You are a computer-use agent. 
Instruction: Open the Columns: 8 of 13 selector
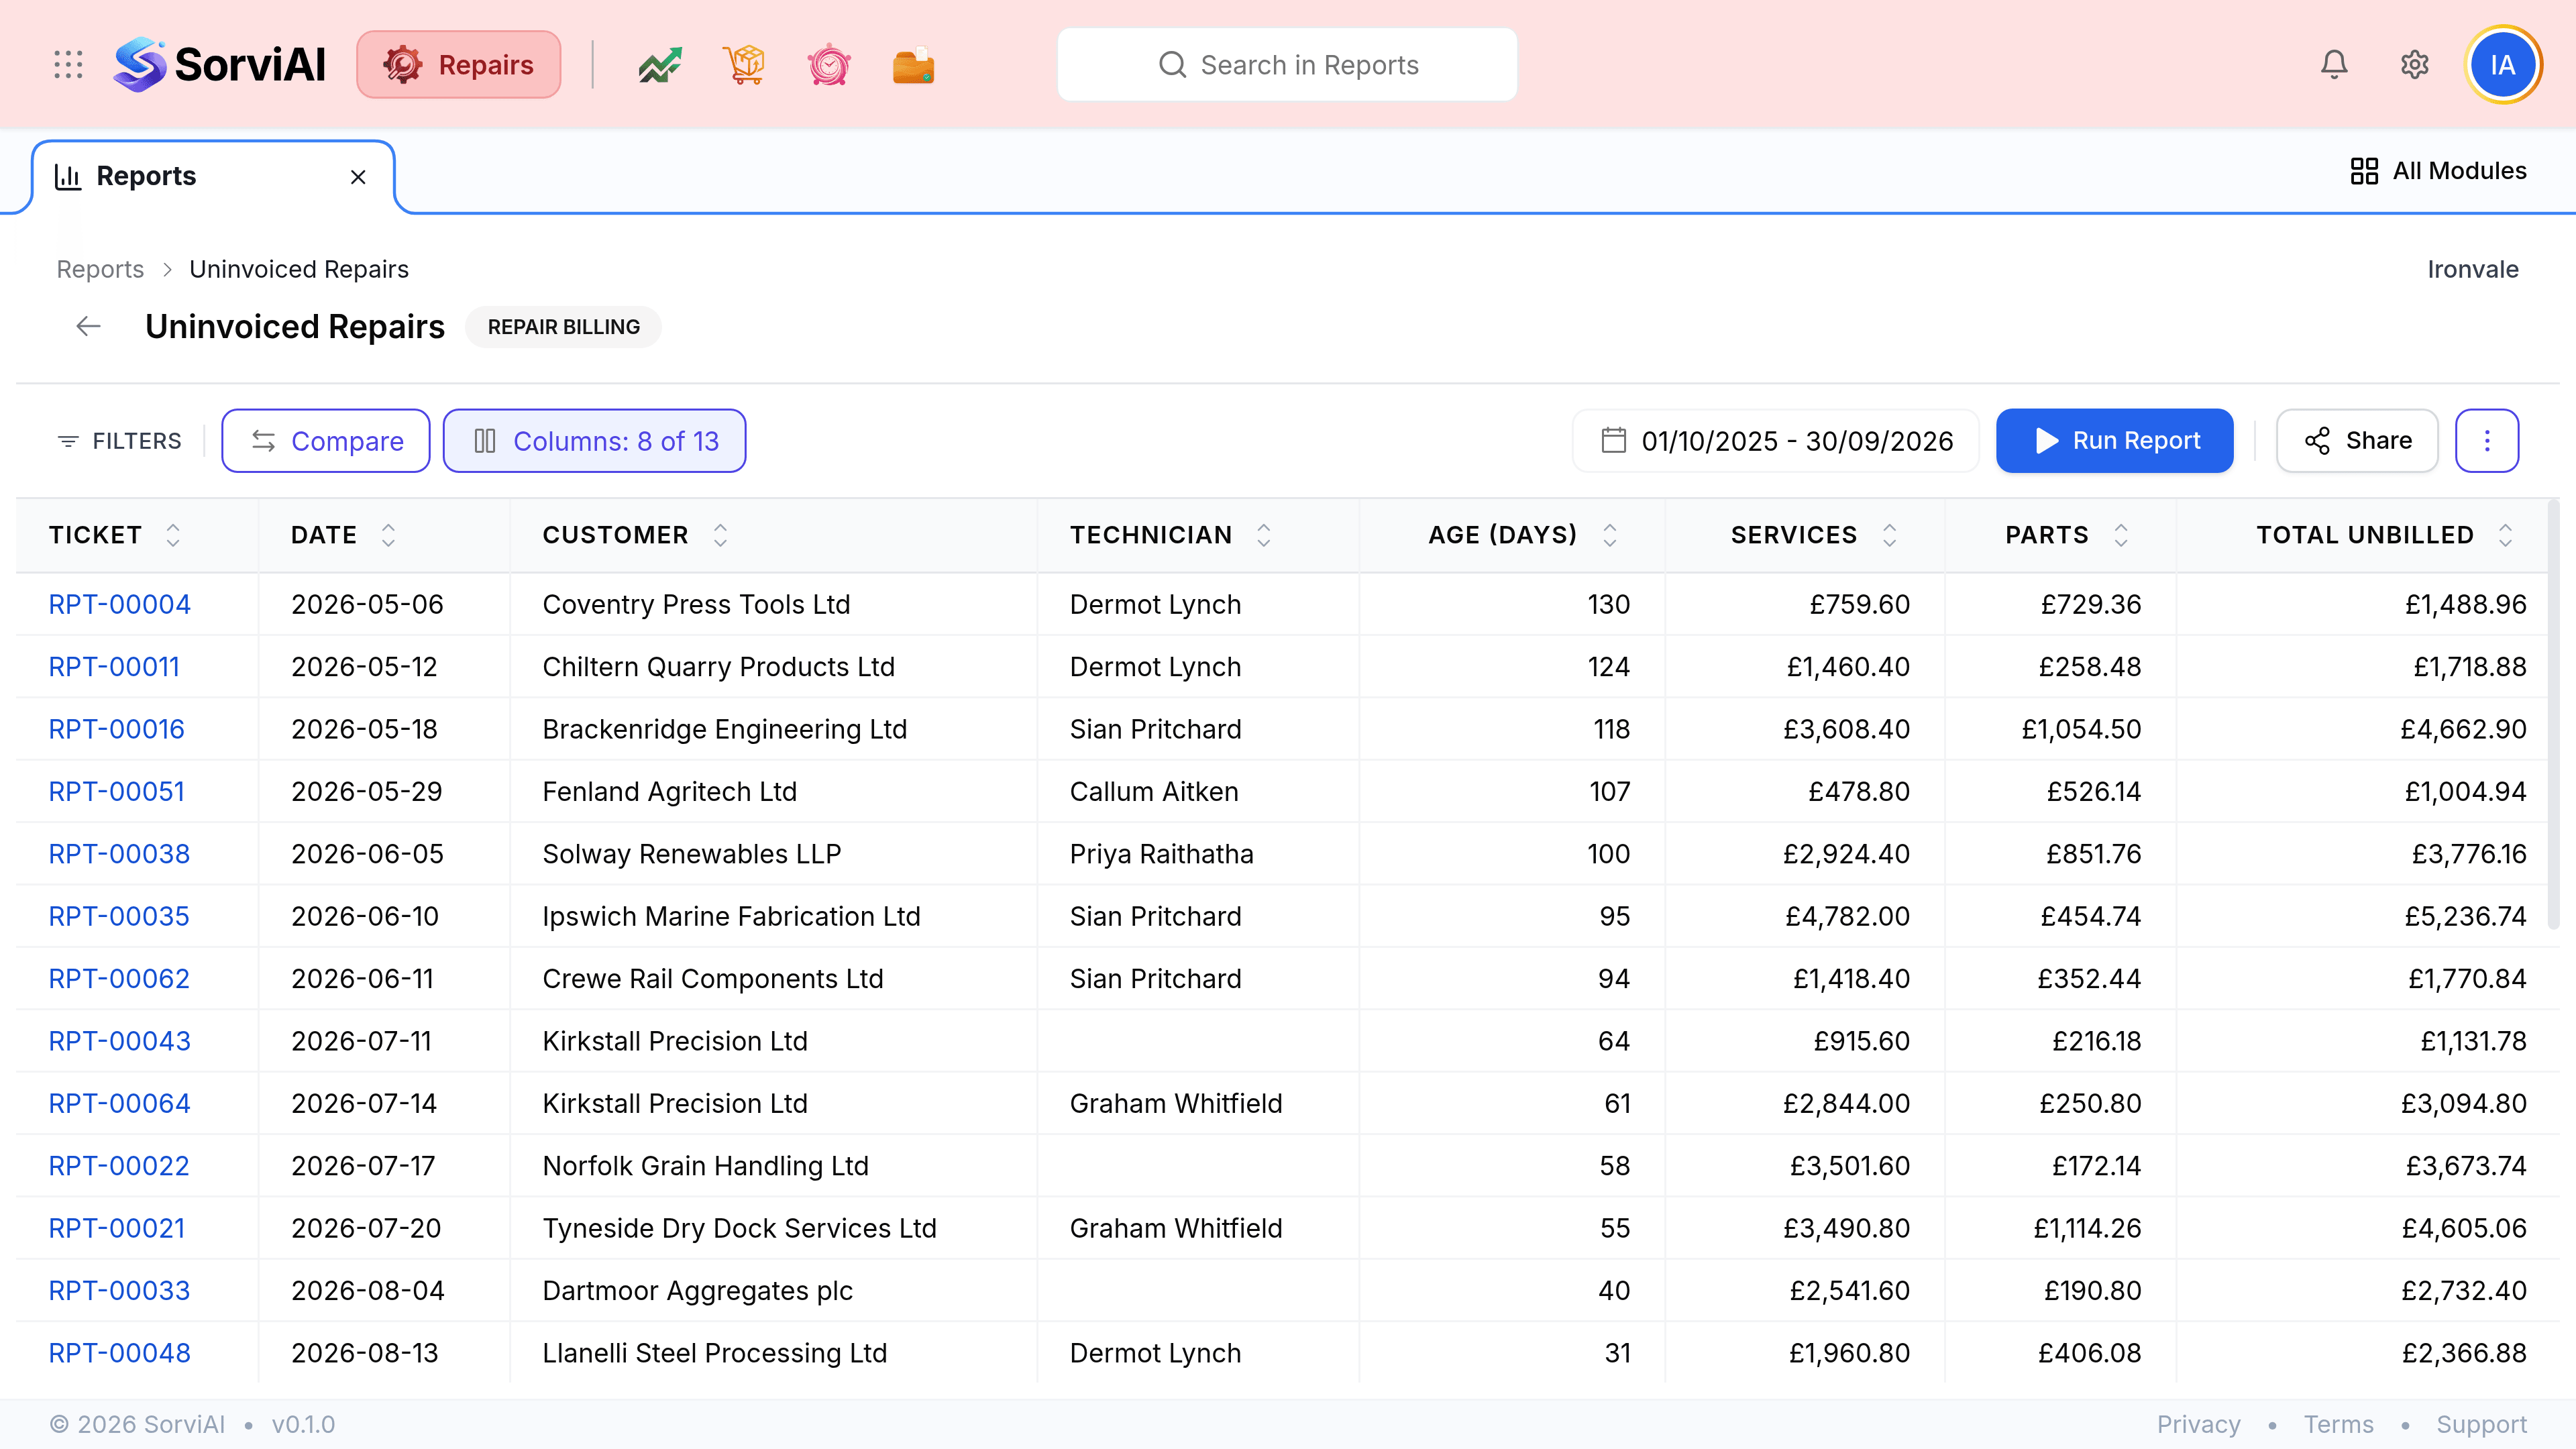595,441
